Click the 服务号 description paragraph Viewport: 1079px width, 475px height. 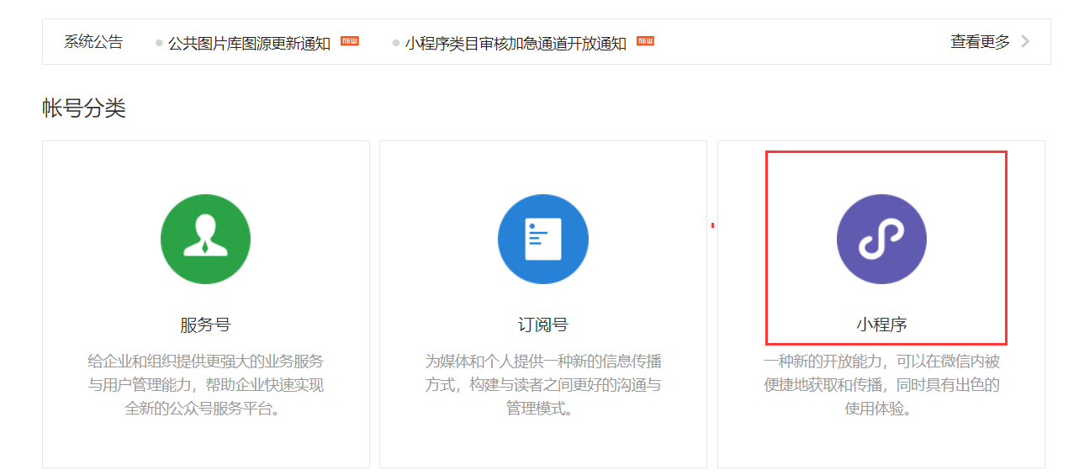pos(205,385)
